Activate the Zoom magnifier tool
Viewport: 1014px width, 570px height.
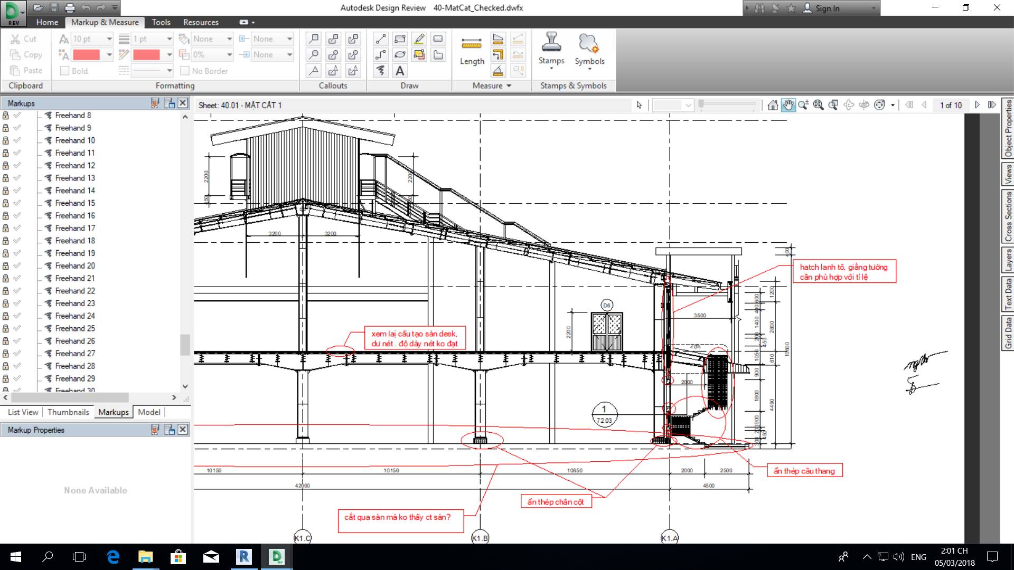(x=803, y=105)
